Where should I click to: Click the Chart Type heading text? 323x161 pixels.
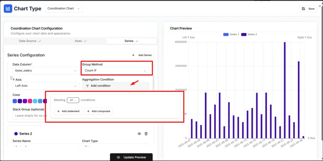(x=28, y=9)
